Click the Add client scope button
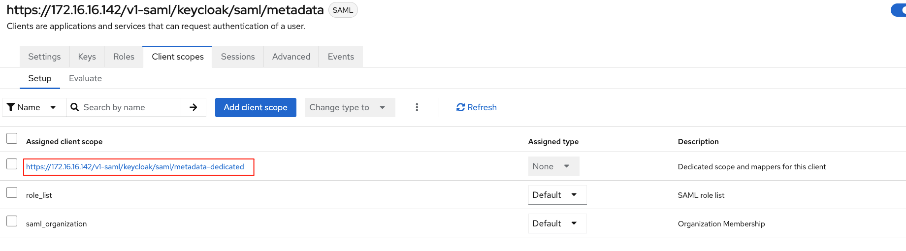Image resolution: width=906 pixels, height=251 pixels. pyautogui.click(x=256, y=107)
